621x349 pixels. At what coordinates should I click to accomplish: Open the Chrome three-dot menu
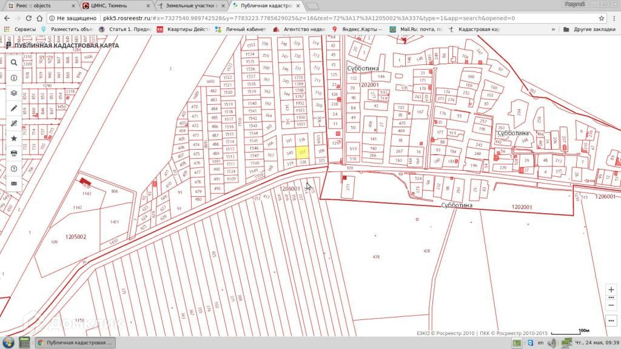coord(614,18)
